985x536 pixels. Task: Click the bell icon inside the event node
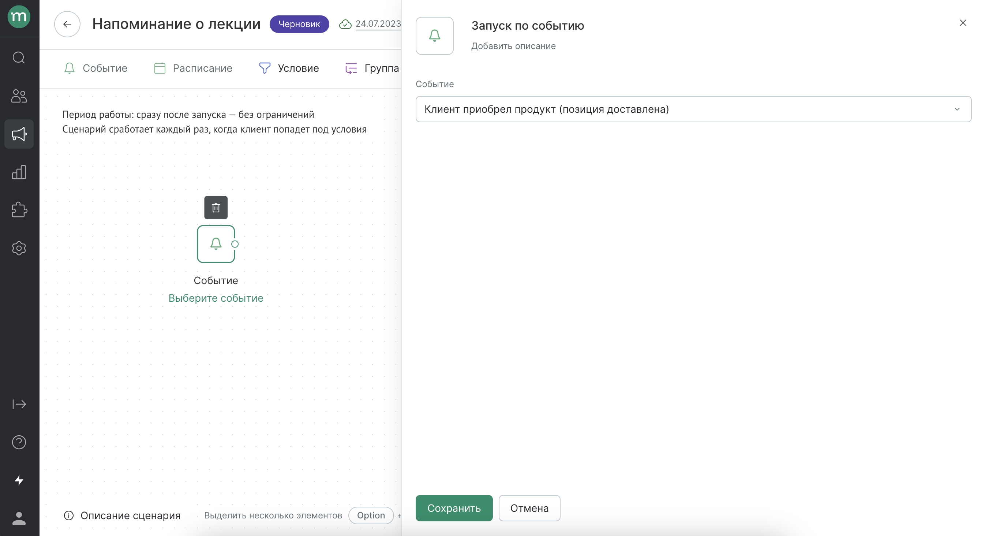tap(216, 243)
